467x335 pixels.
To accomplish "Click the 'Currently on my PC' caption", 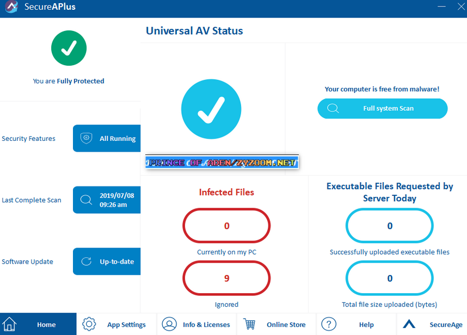I will (x=226, y=252).
